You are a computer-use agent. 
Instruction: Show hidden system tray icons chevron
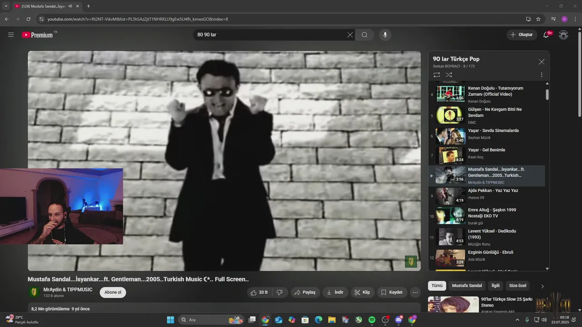tap(517, 320)
